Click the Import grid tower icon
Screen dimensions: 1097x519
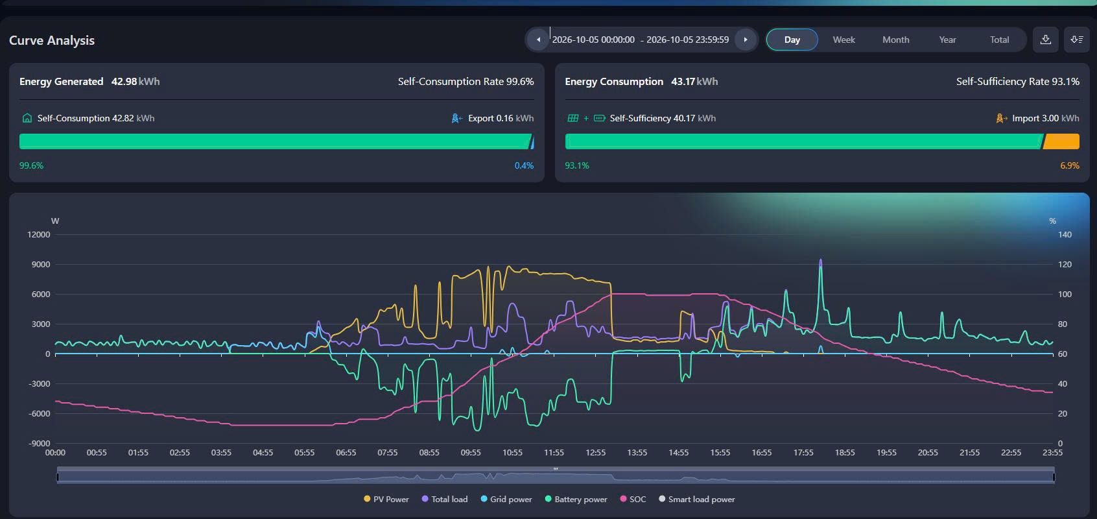click(1002, 118)
